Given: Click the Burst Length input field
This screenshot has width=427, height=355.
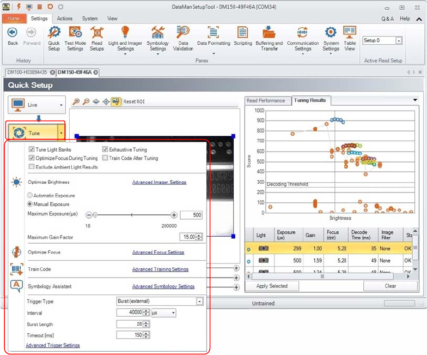Looking at the screenshot, I should (x=130, y=324).
